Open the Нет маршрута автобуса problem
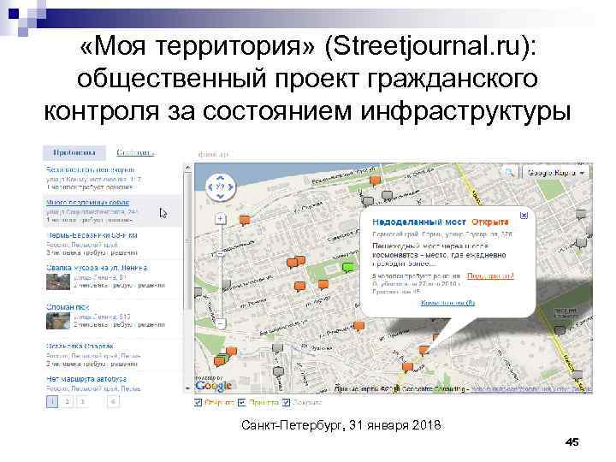This screenshot has width=616, height=462. click(86, 379)
